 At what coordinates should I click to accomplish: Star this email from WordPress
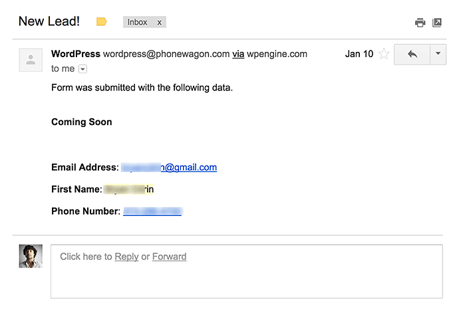384,54
